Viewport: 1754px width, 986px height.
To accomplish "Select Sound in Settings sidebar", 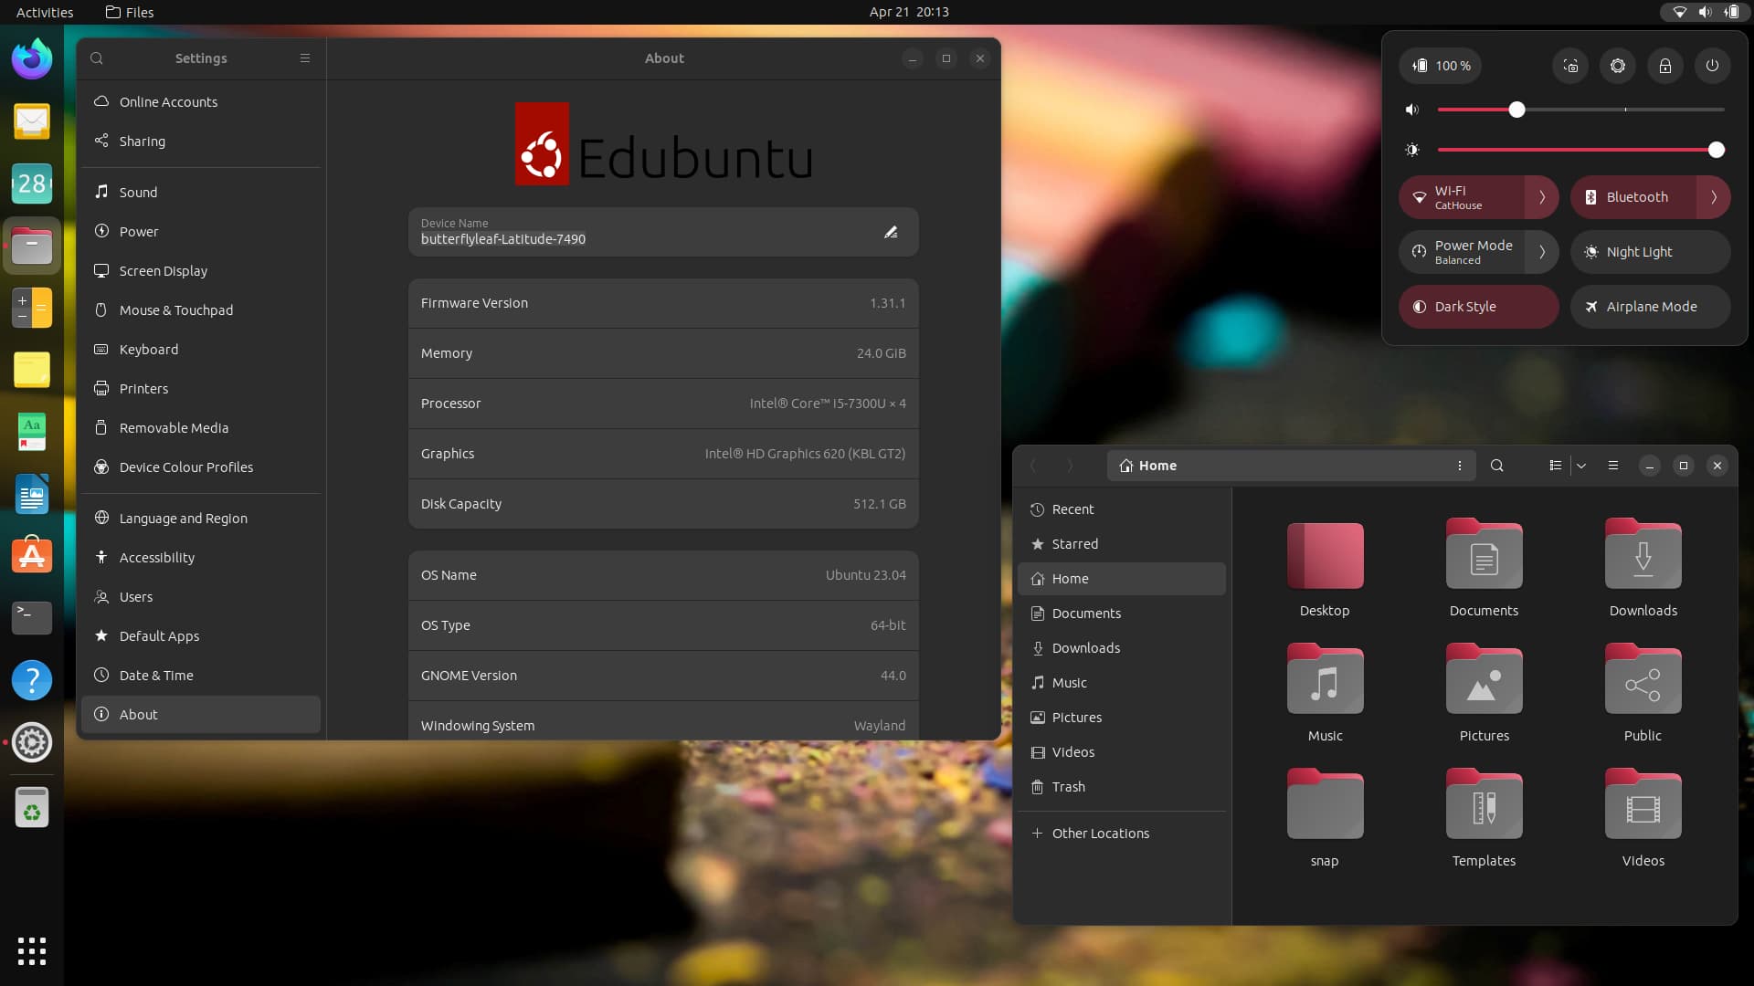I will (x=139, y=193).
